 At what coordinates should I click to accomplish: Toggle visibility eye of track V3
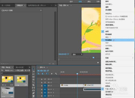[51, 79]
